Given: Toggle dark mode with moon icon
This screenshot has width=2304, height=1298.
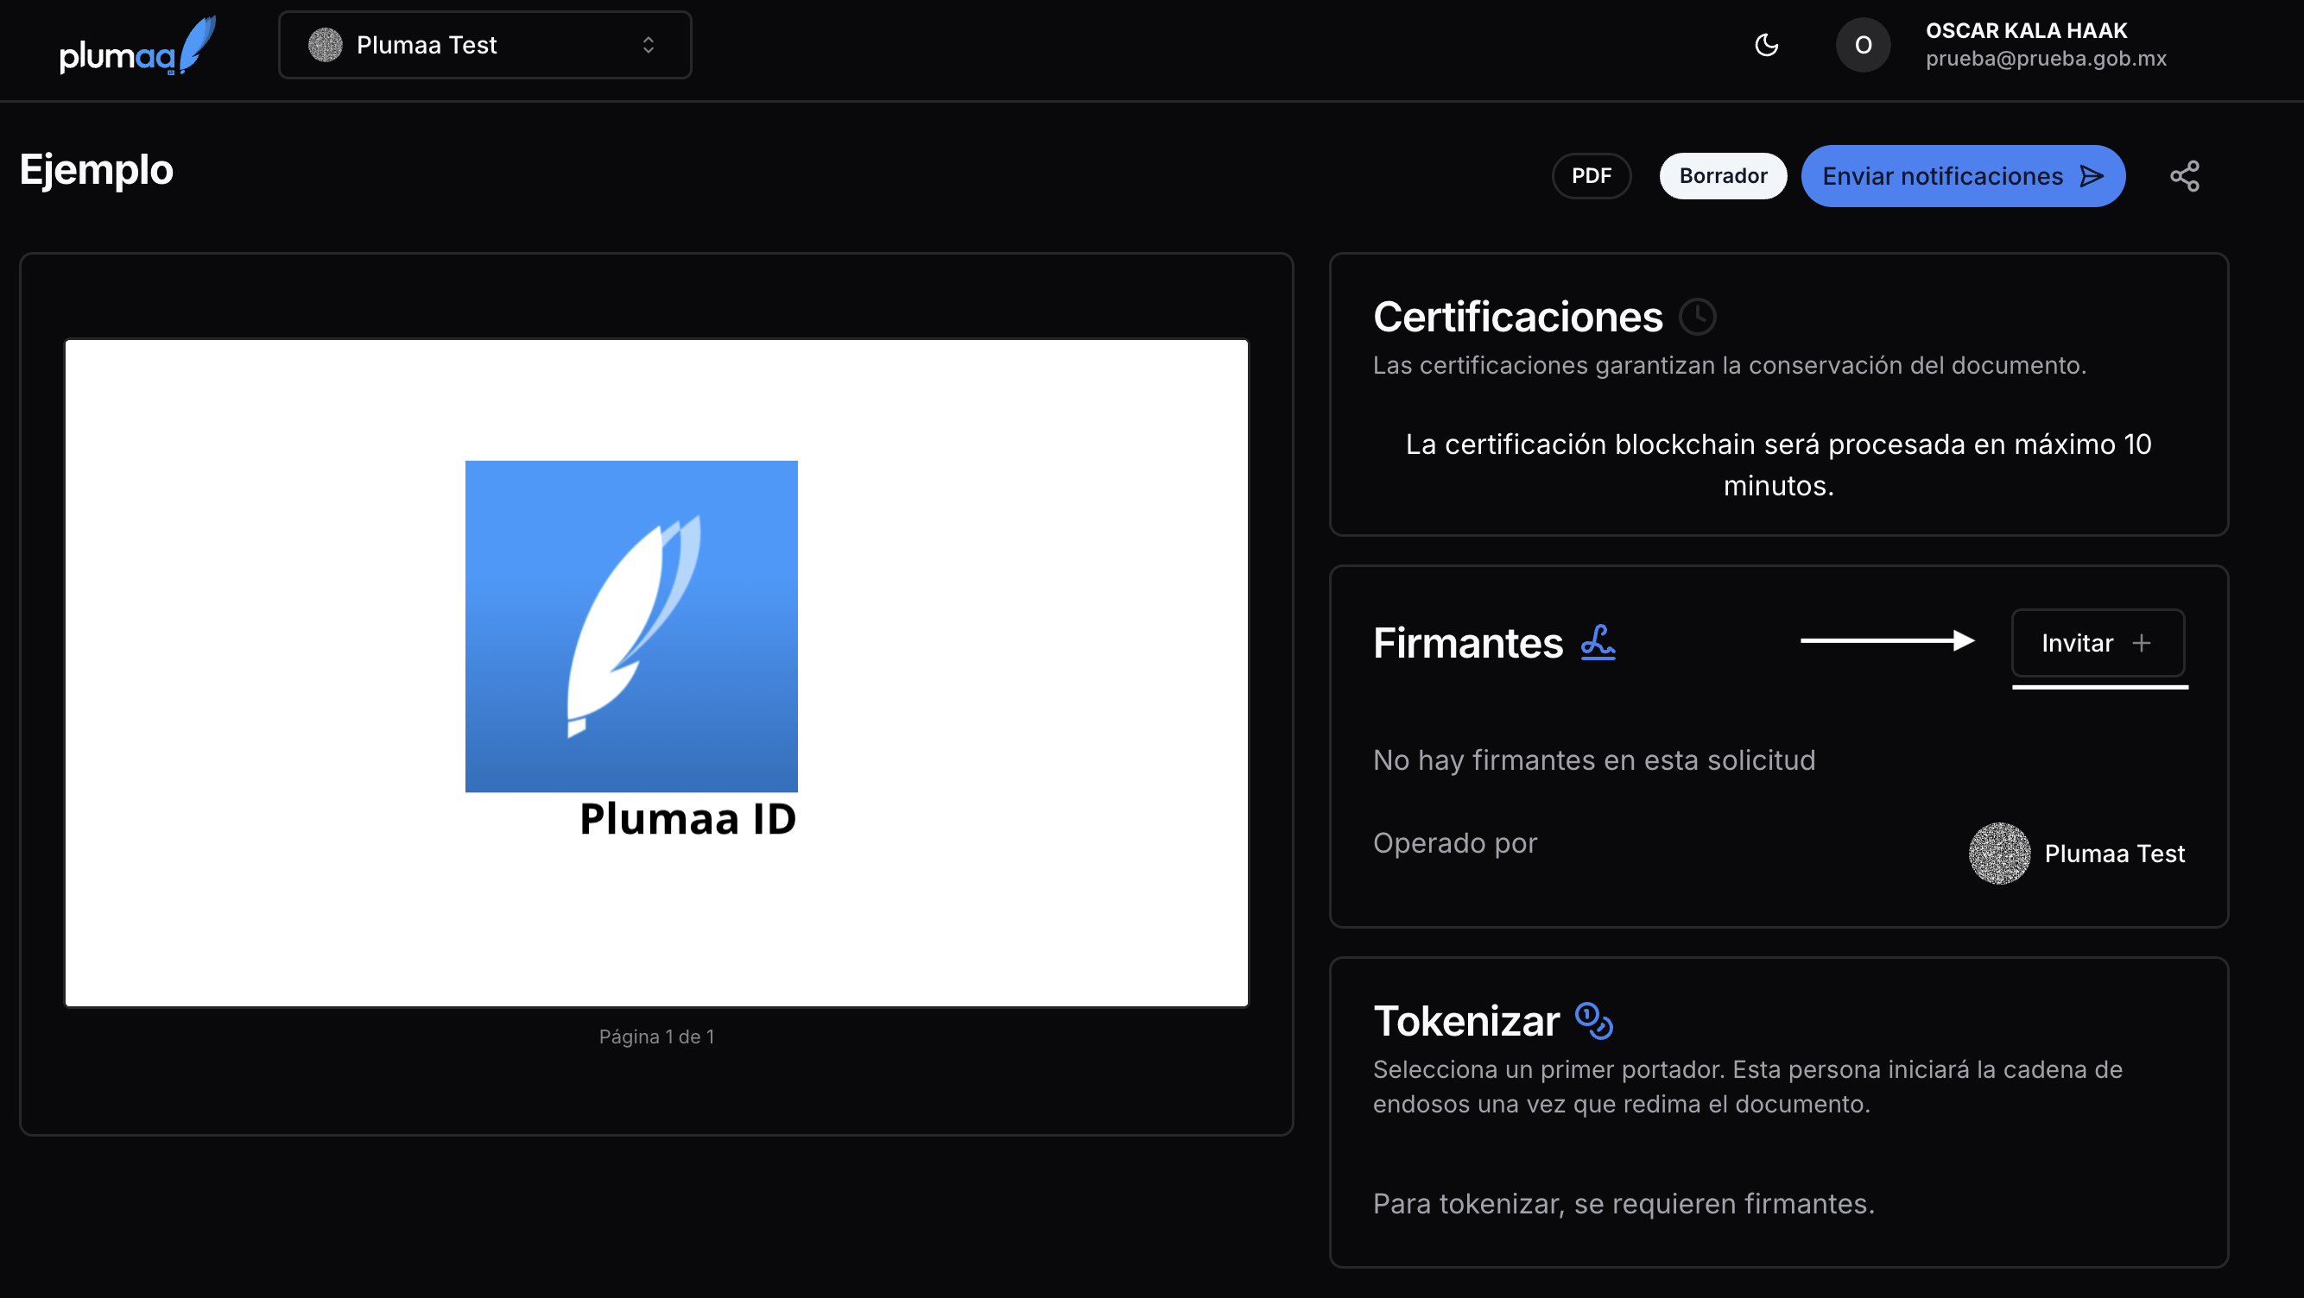Looking at the screenshot, I should (1767, 45).
